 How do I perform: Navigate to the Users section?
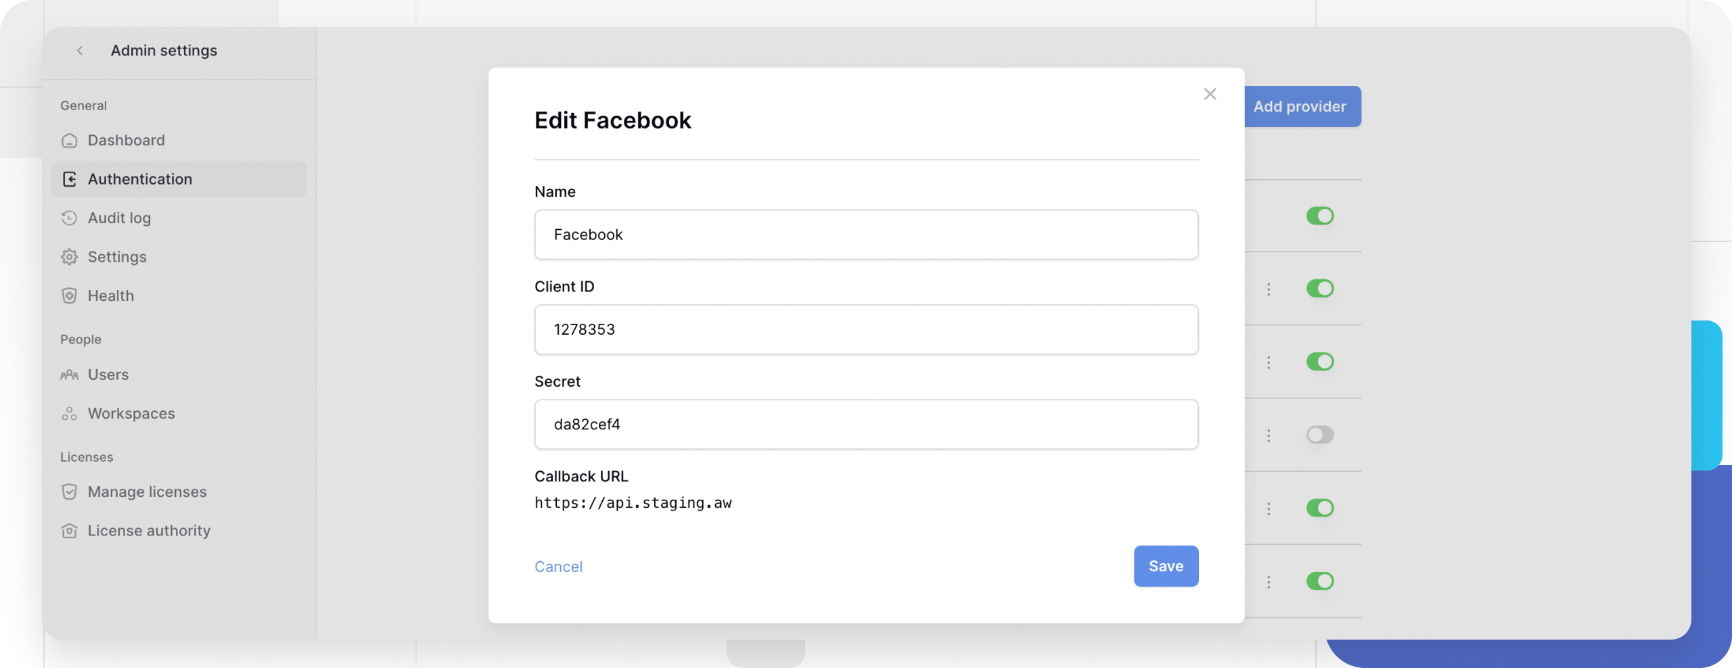pyautogui.click(x=108, y=374)
